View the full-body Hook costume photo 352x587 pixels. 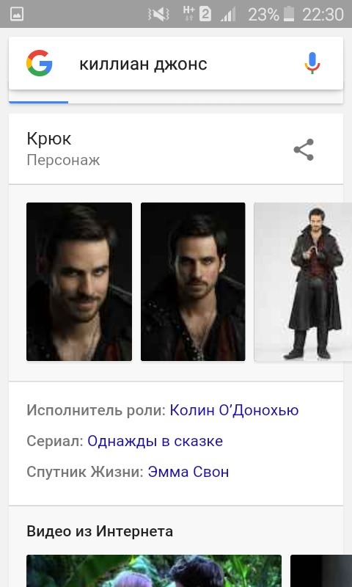pyautogui.click(x=303, y=282)
